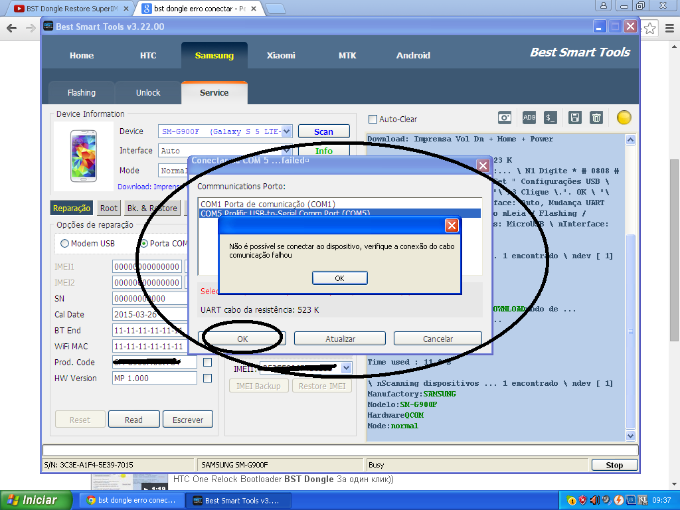The height and width of the screenshot is (510, 680).
Task: Click the screenshot camera icon in log toolbar
Action: tap(505, 118)
